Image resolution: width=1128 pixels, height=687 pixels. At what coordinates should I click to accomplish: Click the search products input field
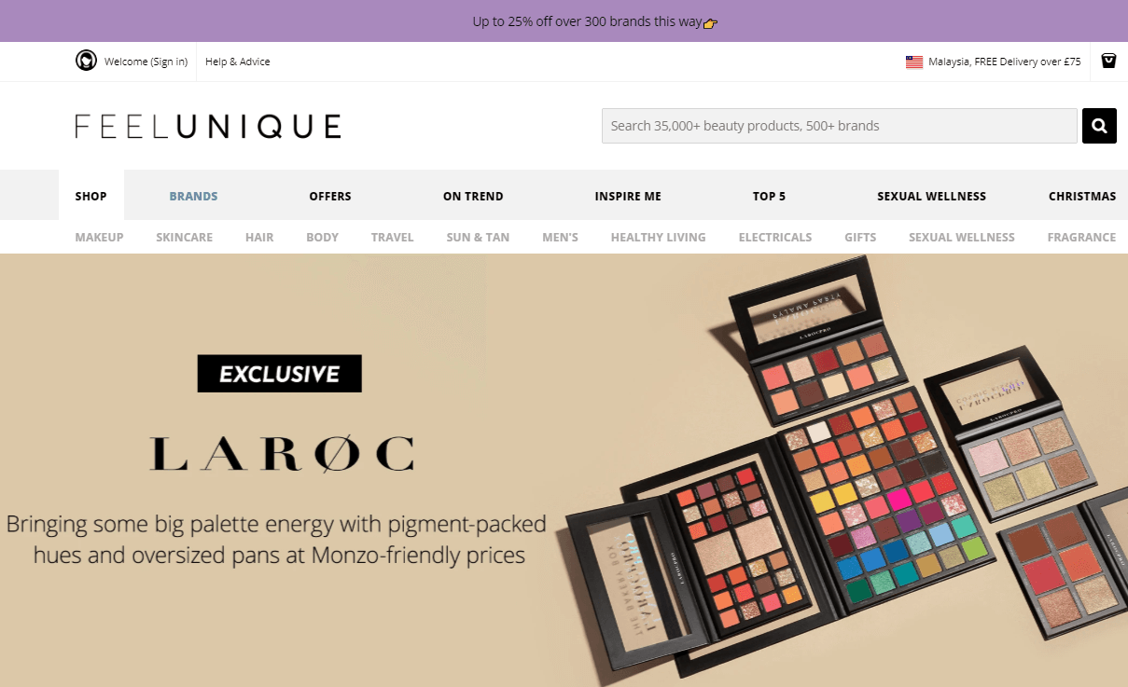click(x=840, y=126)
